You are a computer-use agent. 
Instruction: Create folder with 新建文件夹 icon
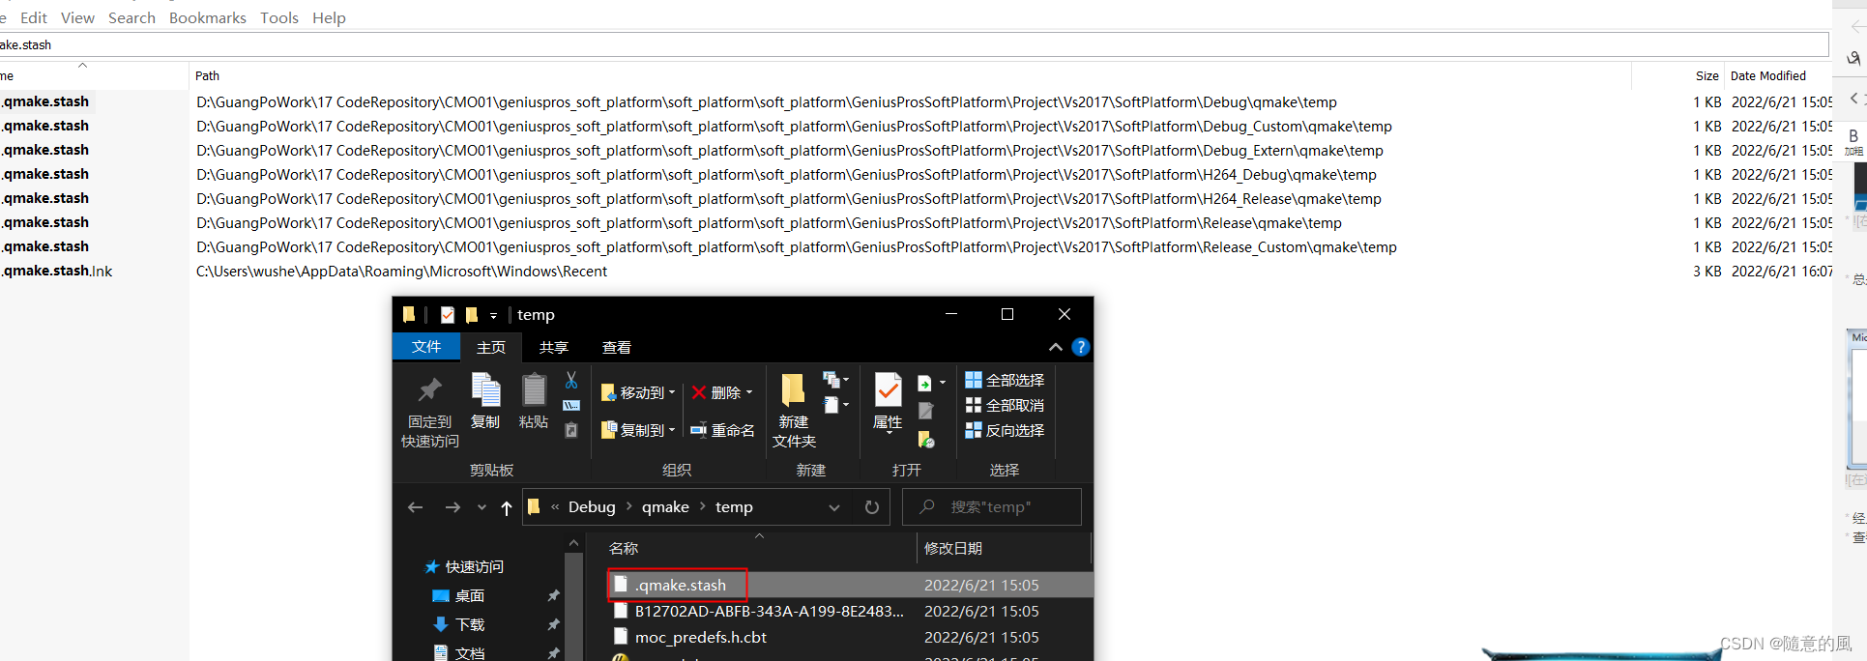793,389
